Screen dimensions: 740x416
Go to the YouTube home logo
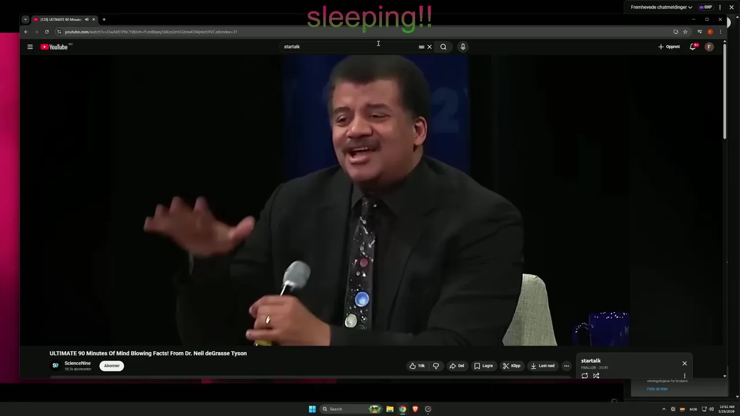(55, 47)
